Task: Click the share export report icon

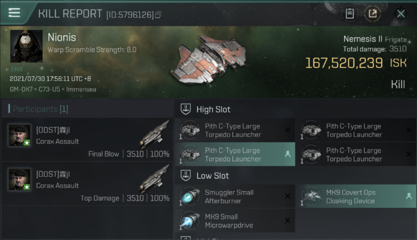Action: (372, 13)
